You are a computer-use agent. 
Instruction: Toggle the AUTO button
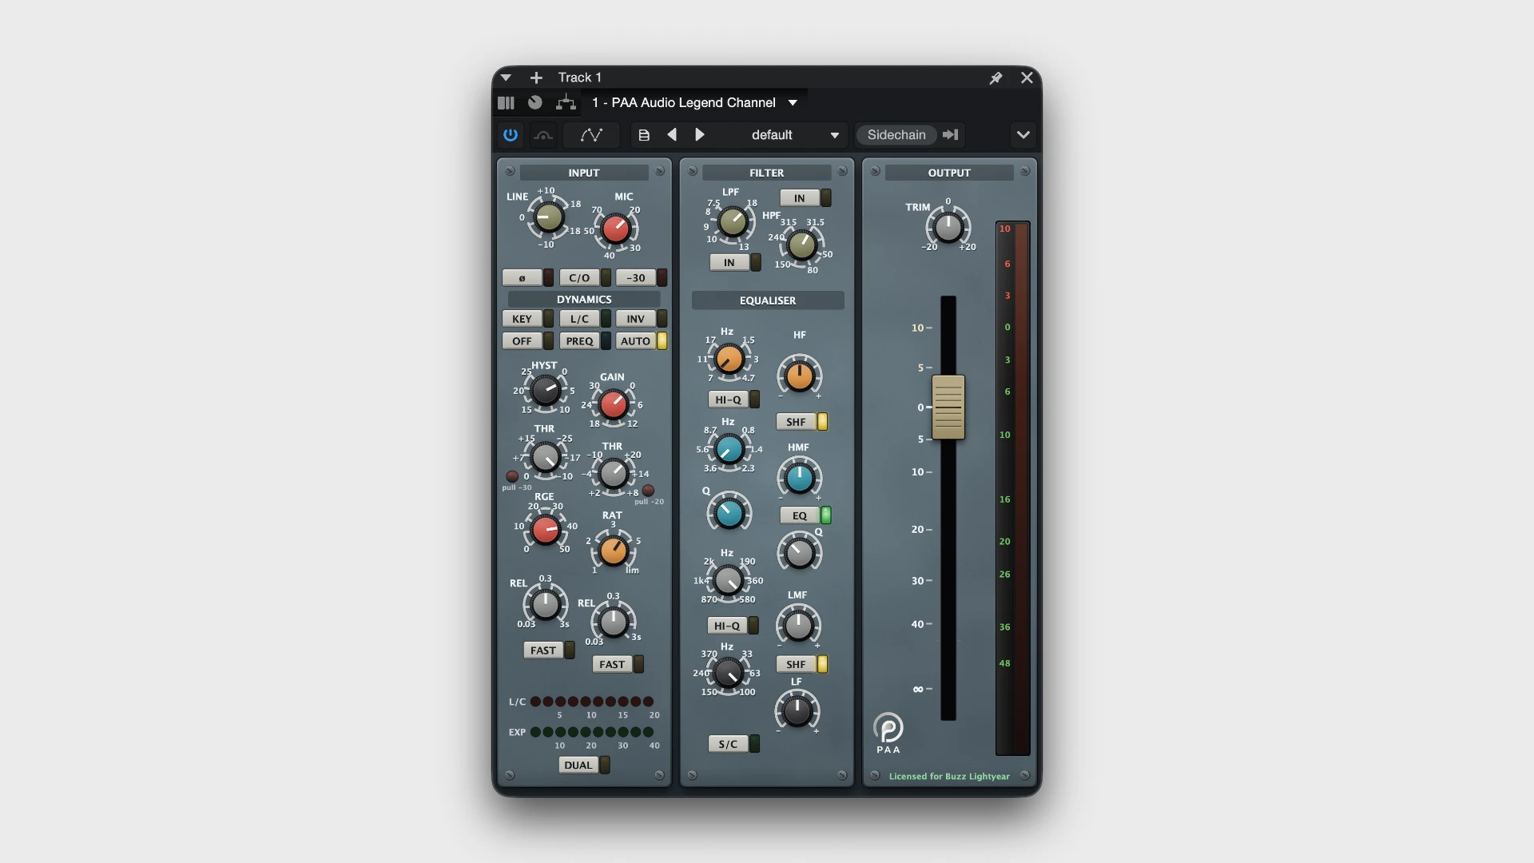coord(636,341)
